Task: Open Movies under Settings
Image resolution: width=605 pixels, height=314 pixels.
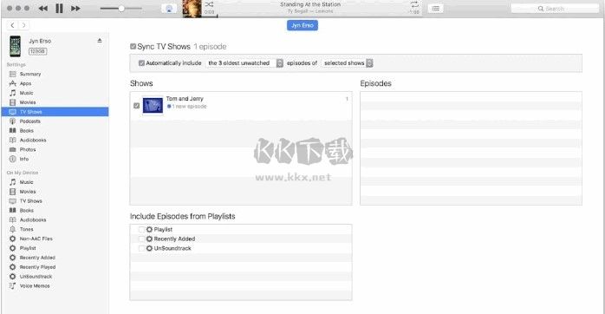Action: tap(28, 102)
